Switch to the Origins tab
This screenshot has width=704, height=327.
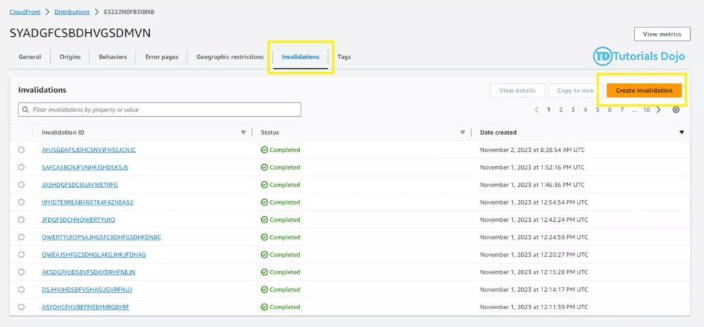coord(70,57)
